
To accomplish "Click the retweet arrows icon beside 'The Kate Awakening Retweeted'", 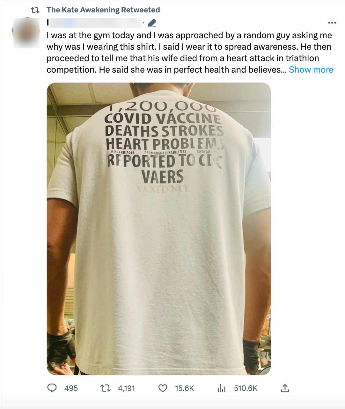I will click(35, 10).
